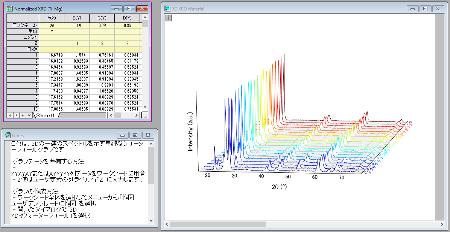Click the workbook icon in Normalized XRD title bar

[x=9, y=9]
